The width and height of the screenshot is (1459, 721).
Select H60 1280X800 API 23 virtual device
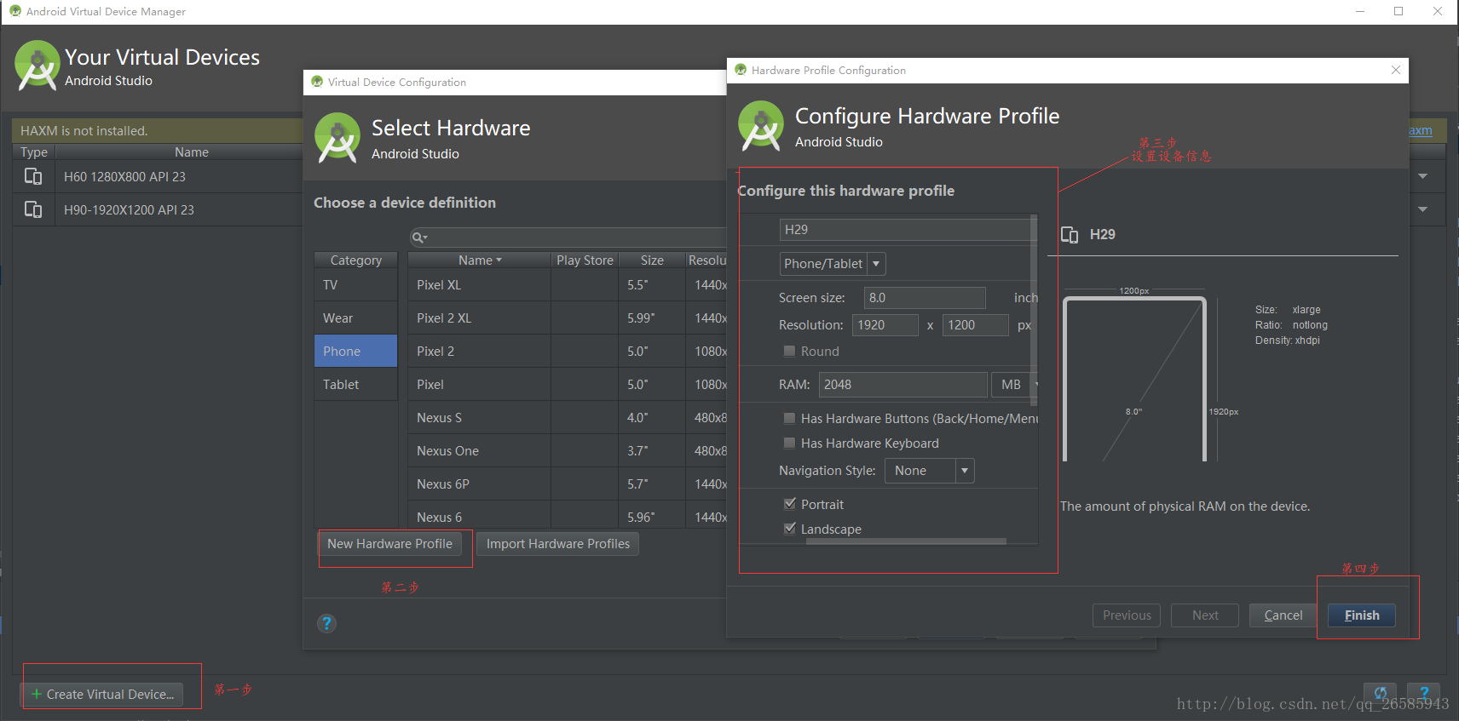pos(158,176)
